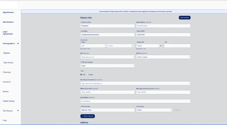Image resolution: width=227 pixels, height=125 pixels.
Task: Click the Date of Birth field
Action: click(163, 35)
